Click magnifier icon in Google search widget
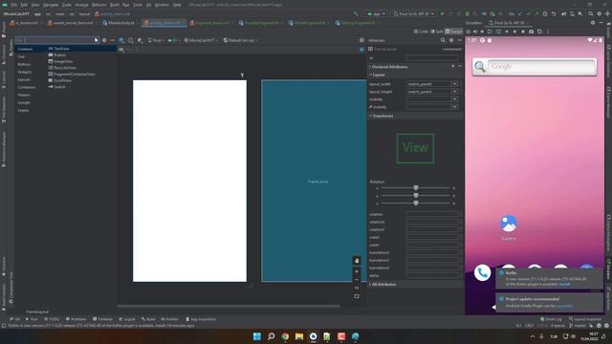The width and height of the screenshot is (612, 344). (x=480, y=67)
